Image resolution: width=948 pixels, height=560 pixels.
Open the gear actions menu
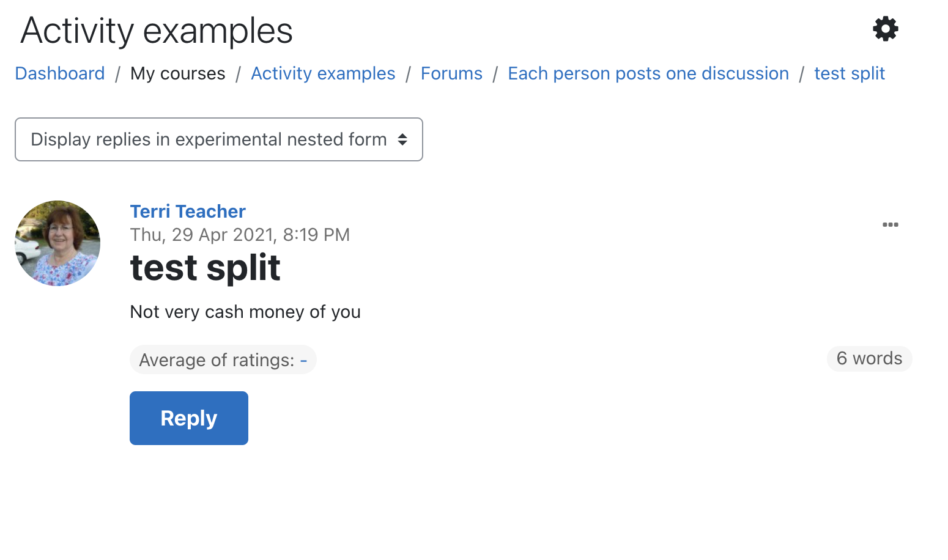tap(885, 29)
